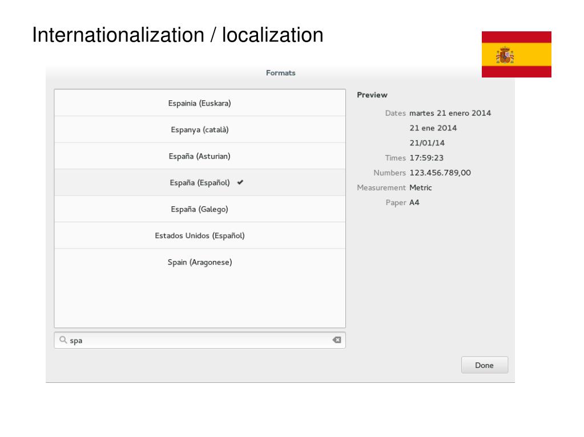Select Estados Unidos (Español) format

[200, 235]
